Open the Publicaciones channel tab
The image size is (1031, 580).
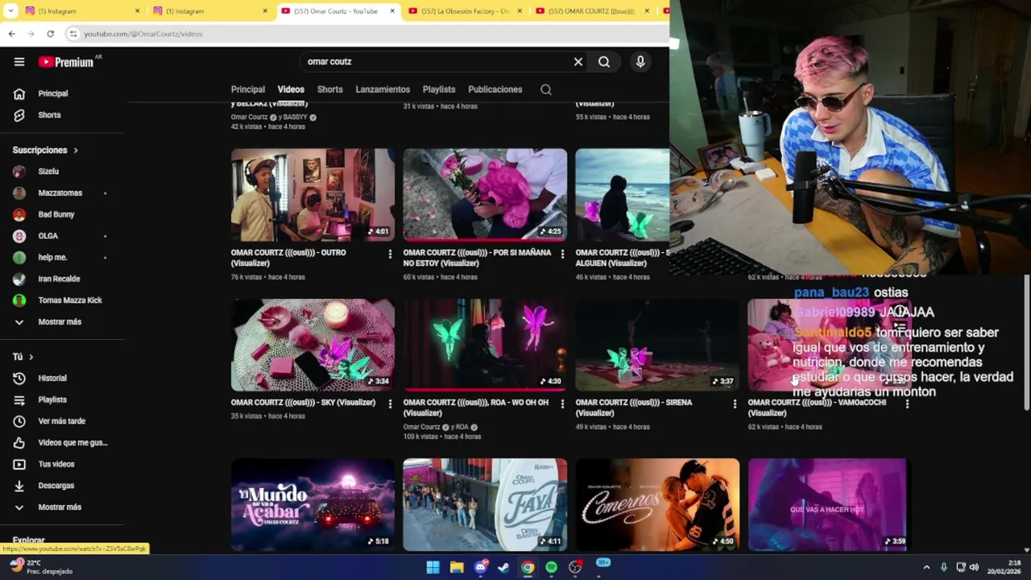(495, 89)
